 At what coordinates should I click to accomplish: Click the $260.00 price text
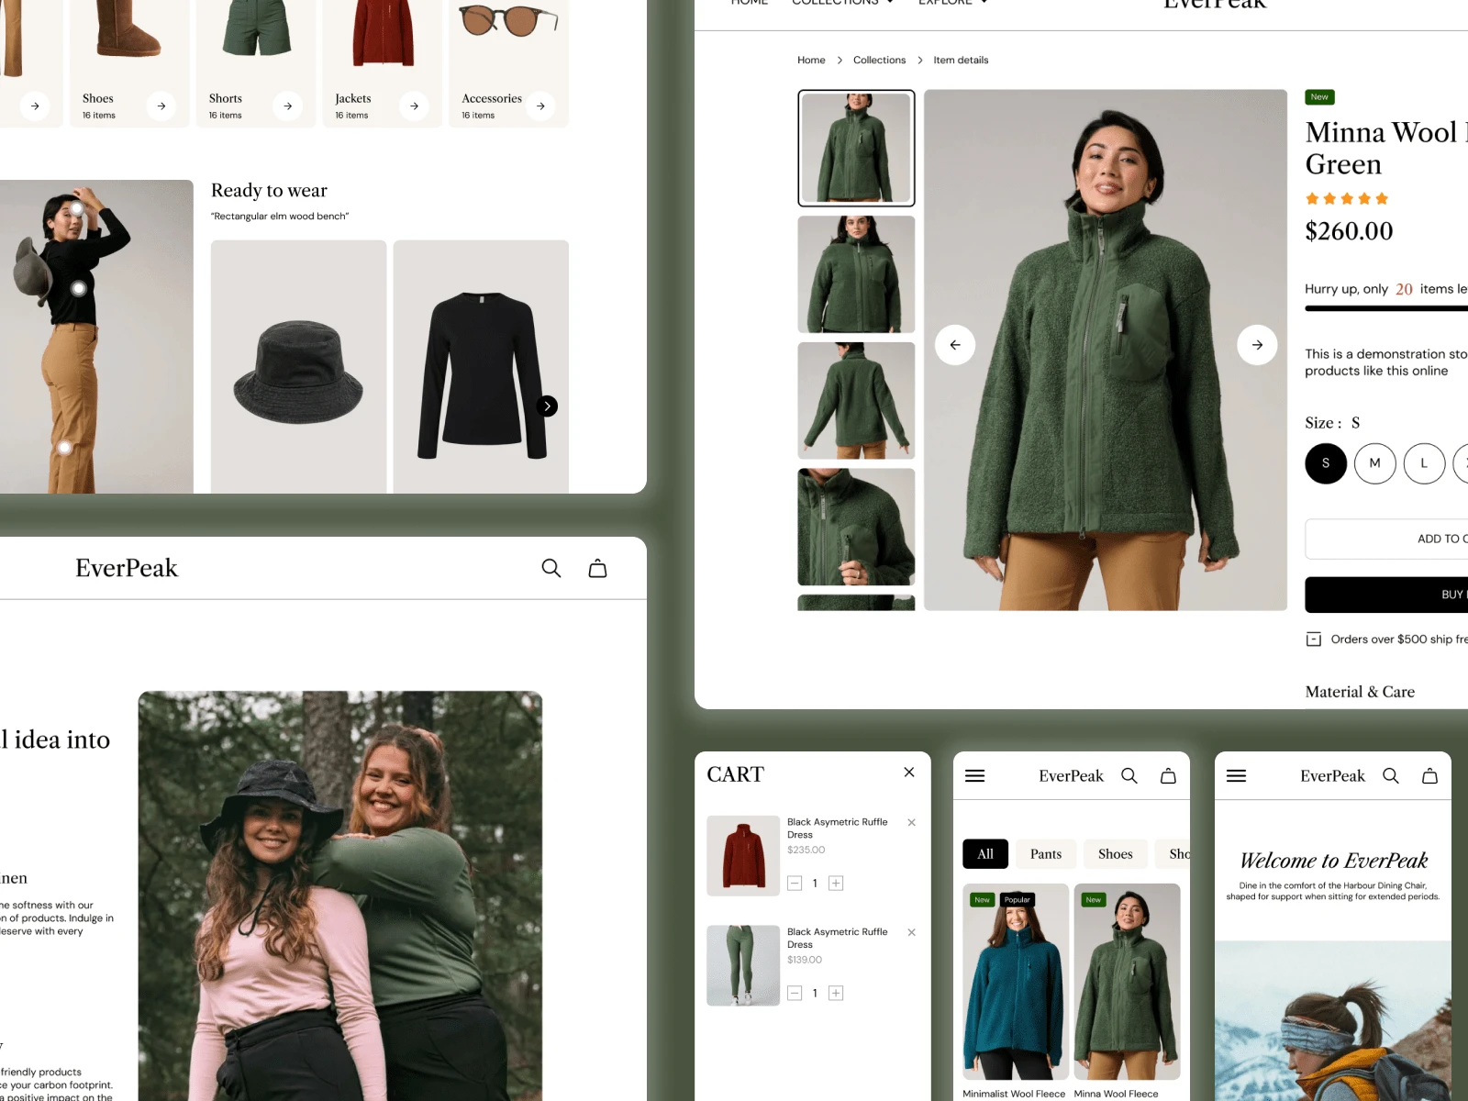[x=1349, y=231]
